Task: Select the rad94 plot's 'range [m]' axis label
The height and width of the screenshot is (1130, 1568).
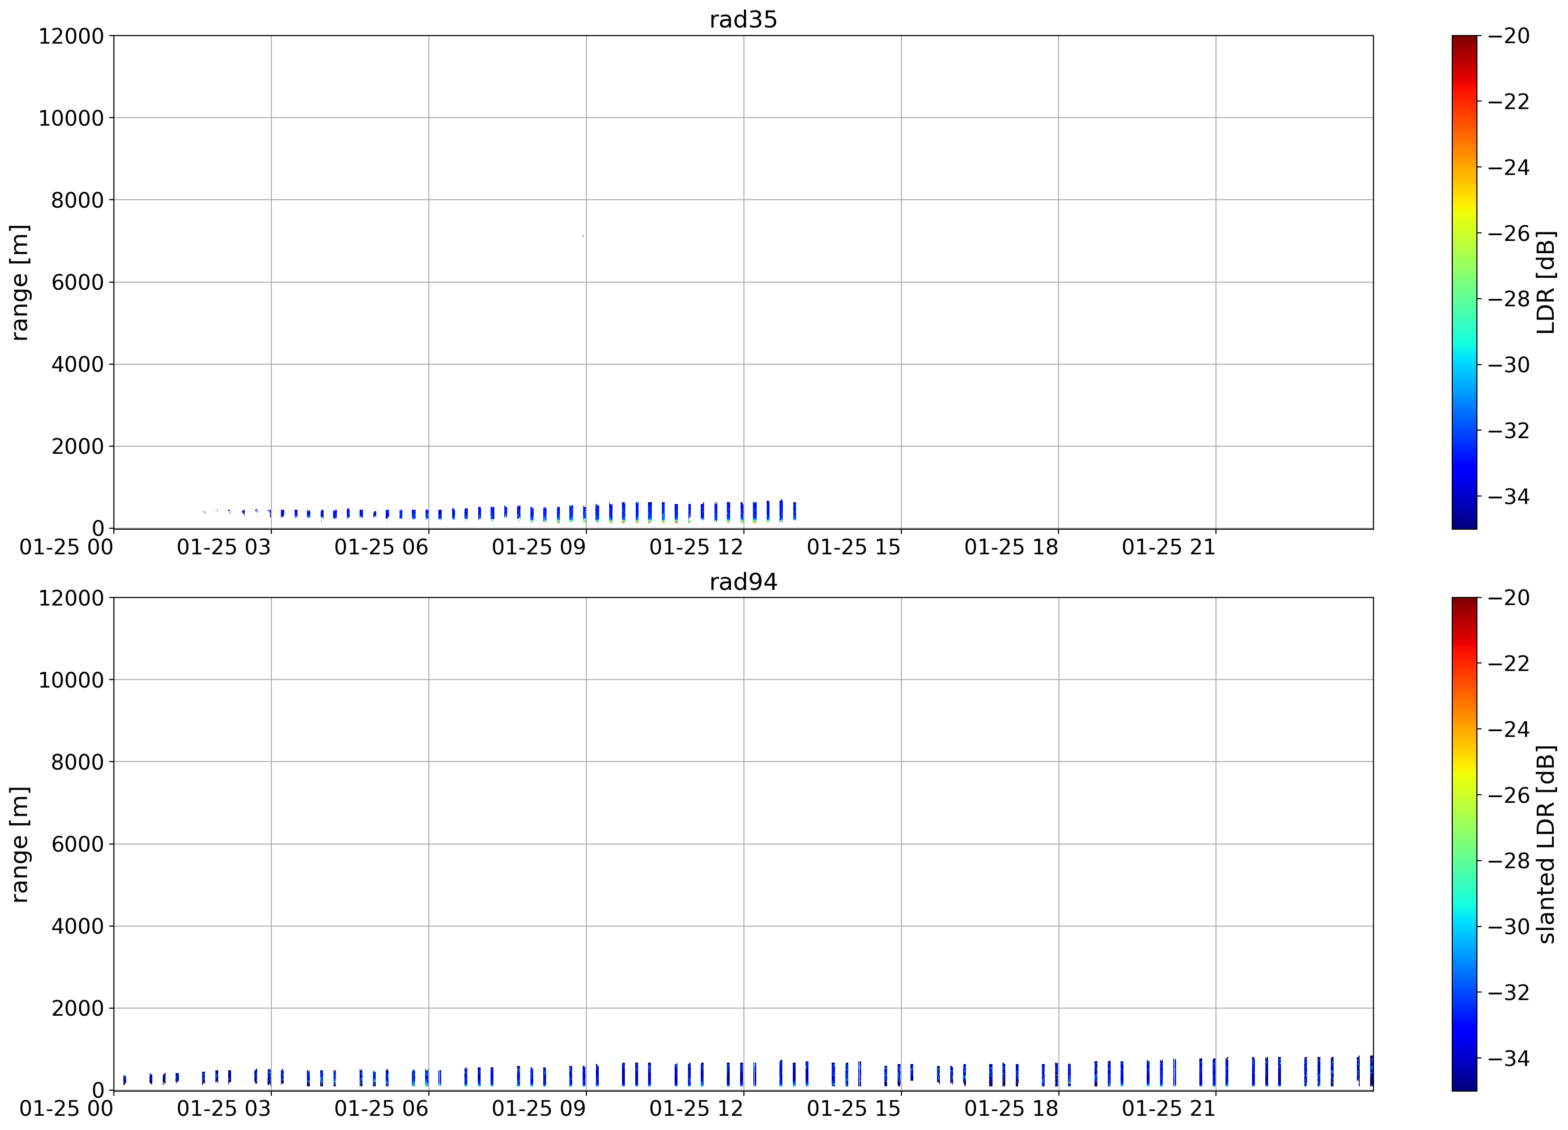Action: [19, 845]
